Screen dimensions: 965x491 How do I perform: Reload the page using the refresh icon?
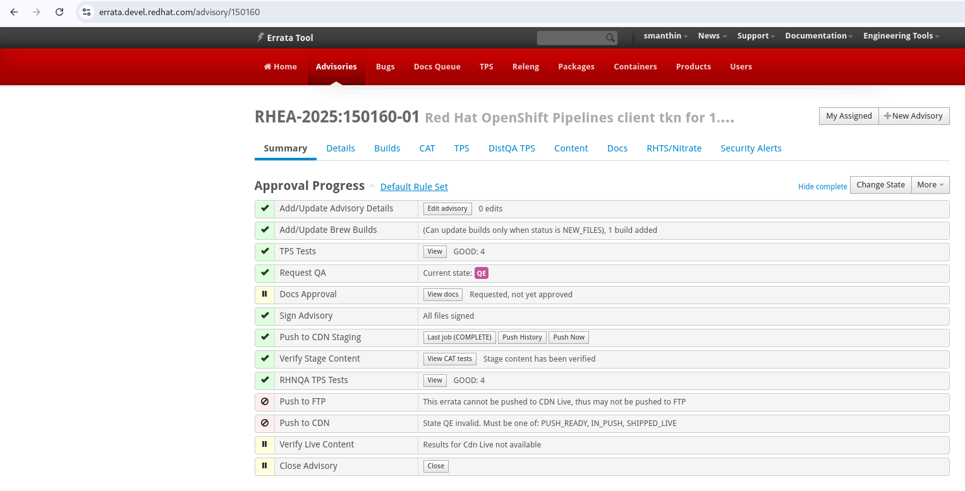[x=59, y=12]
